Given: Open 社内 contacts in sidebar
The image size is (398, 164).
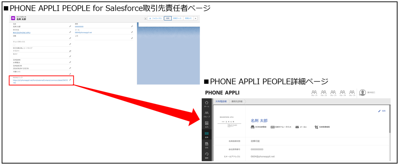Looking at the screenshot, I should tap(207, 124).
